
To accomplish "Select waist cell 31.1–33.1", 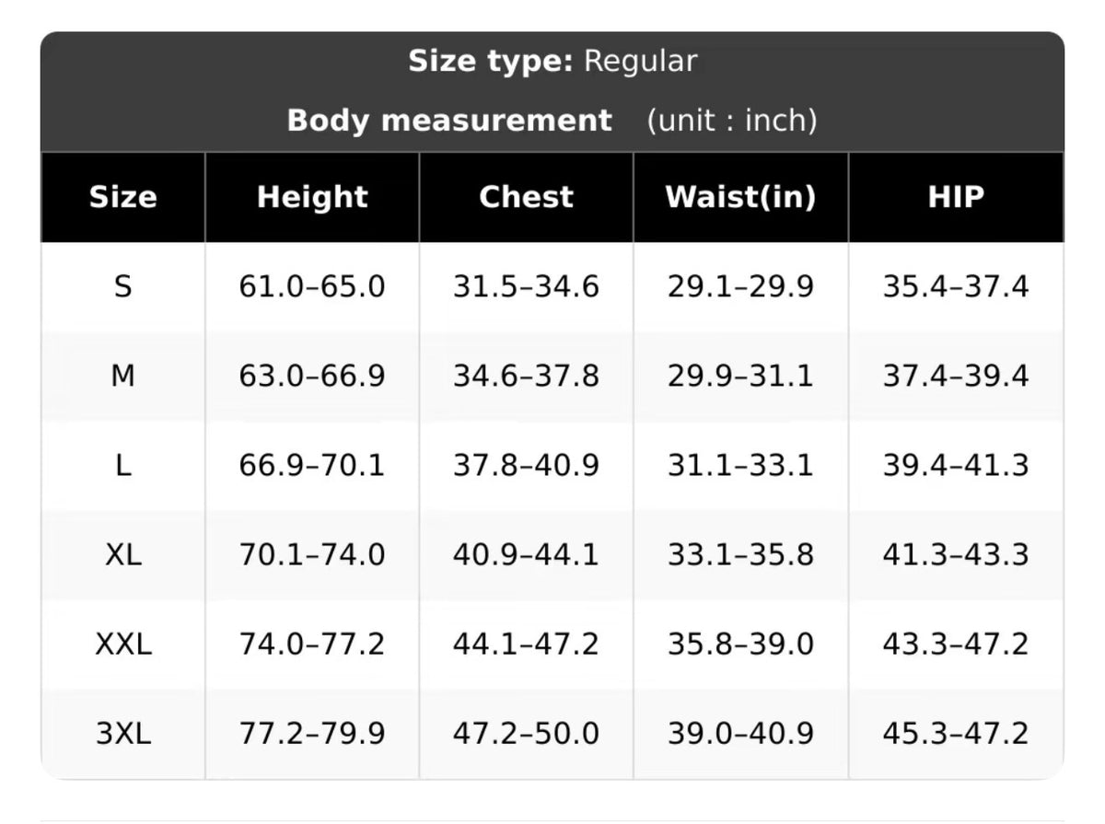I will [740, 466].
